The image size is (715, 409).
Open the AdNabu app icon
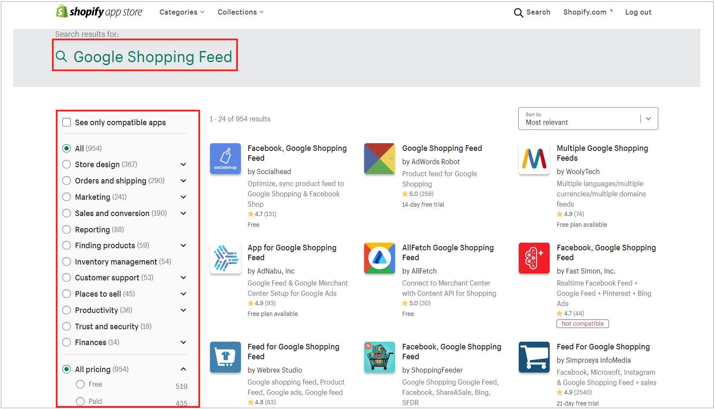coord(225,258)
